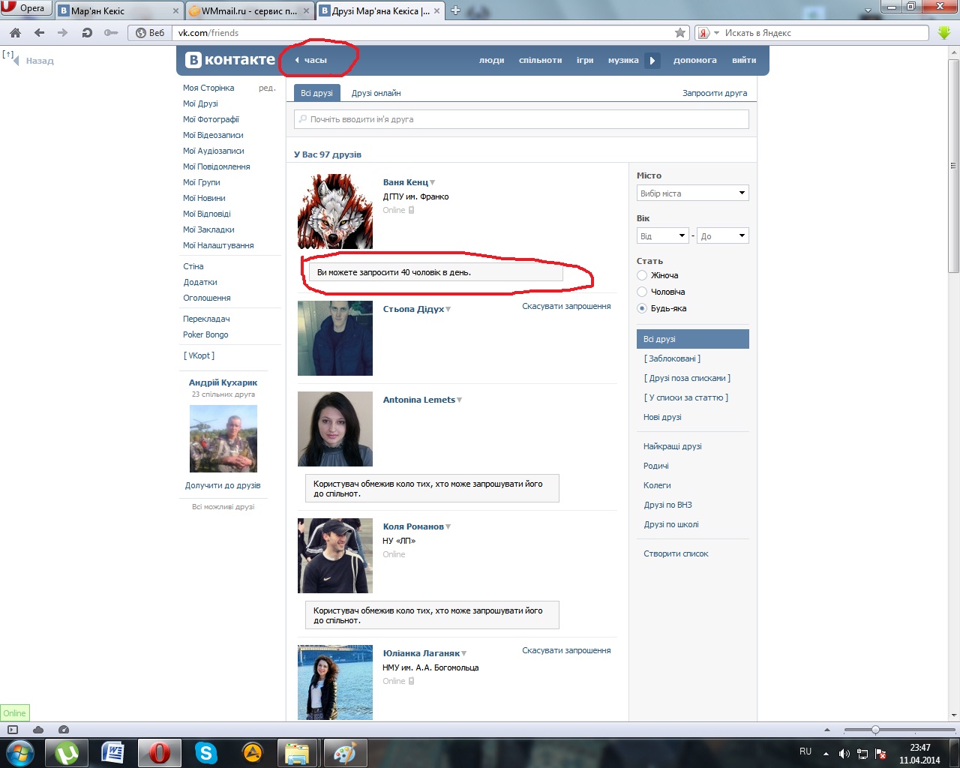960x768 pixels.
Task: Click the browser Back arrow
Action: tap(39, 33)
